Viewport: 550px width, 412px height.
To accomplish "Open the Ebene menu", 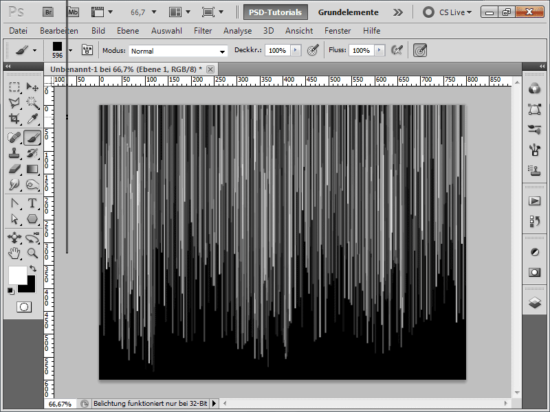I will click(x=128, y=31).
